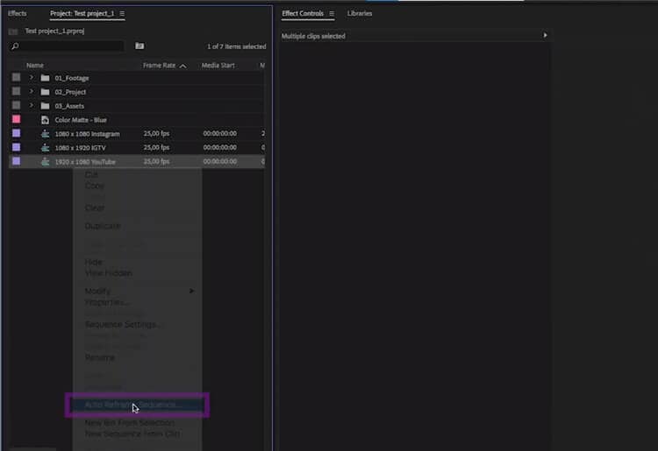This screenshot has height=451, width=658.
Task: Open the Project panel menu icon
Action: point(122,13)
